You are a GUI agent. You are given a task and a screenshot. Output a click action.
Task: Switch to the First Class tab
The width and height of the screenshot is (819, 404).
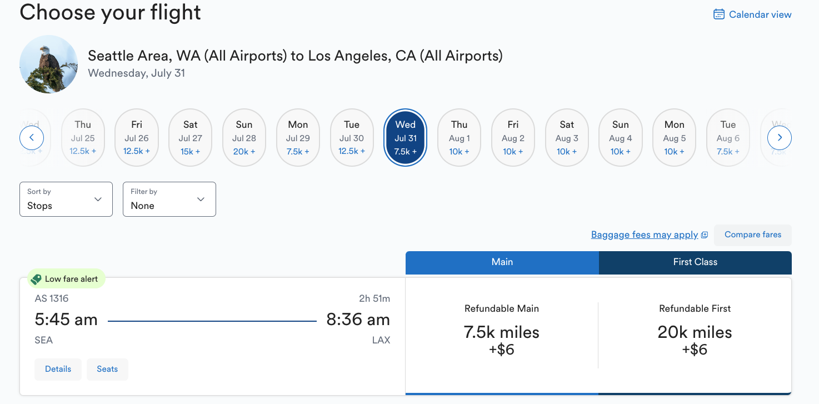[695, 262]
